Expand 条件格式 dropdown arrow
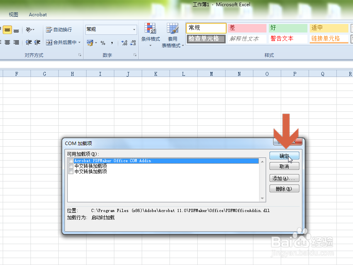Image resolution: width=353 pixels, height=265 pixels. [150, 46]
